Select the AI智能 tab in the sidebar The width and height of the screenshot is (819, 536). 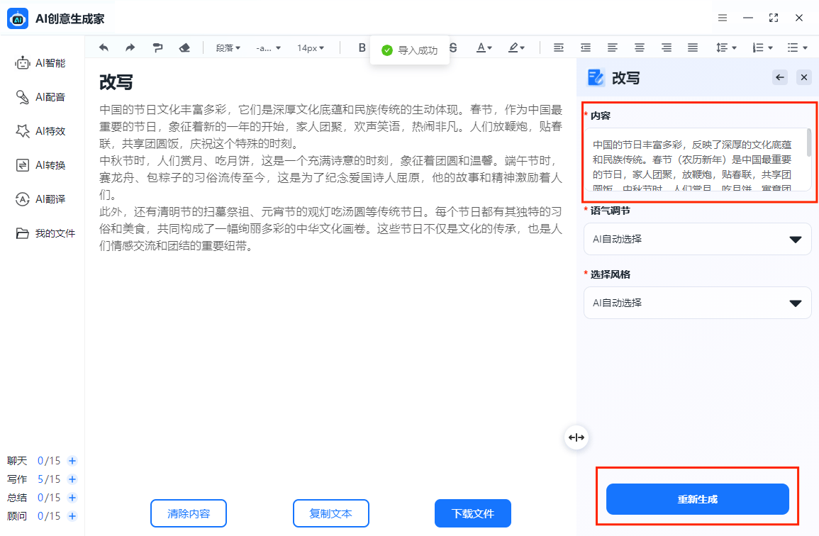pyautogui.click(x=43, y=62)
